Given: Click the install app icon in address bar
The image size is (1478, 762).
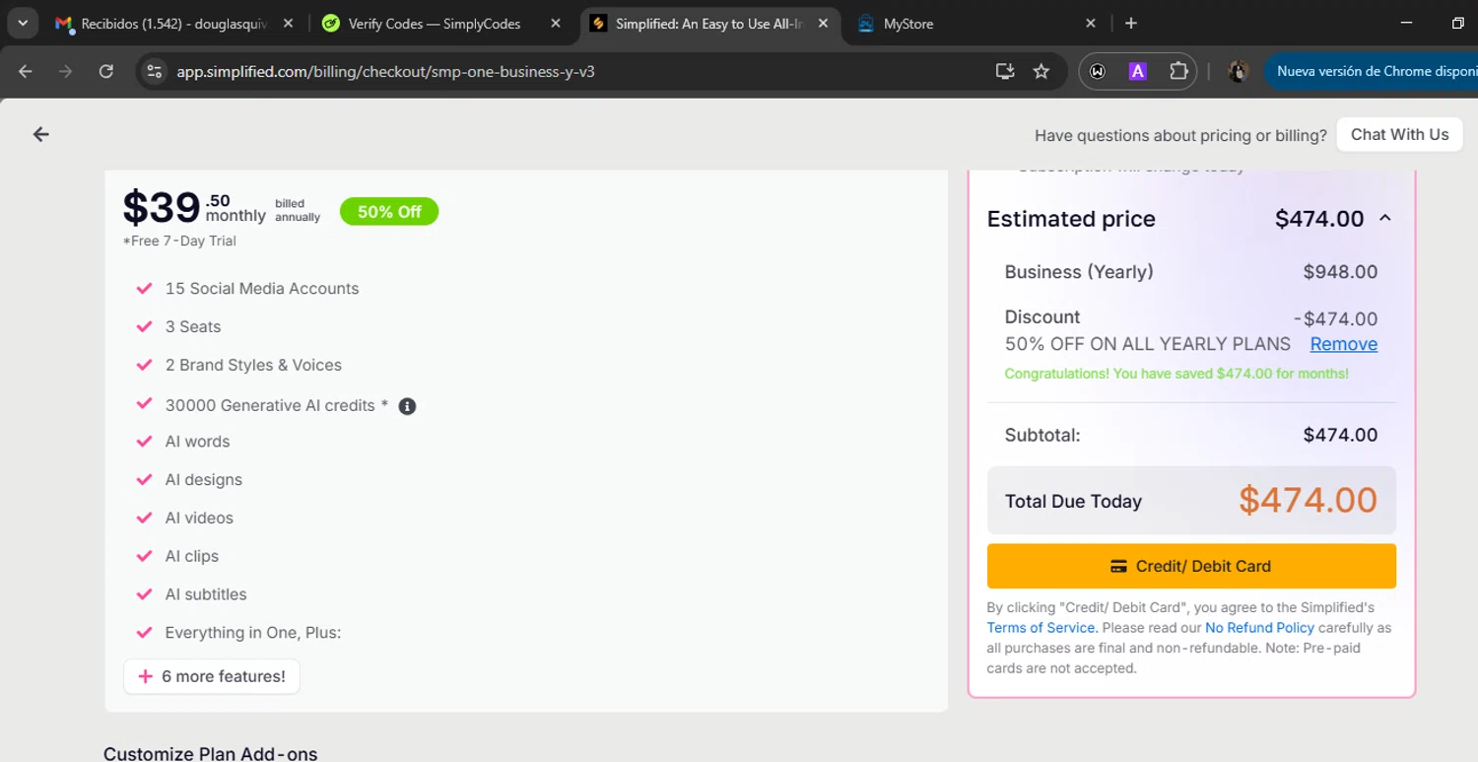Looking at the screenshot, I should (x=1005, y=71).
